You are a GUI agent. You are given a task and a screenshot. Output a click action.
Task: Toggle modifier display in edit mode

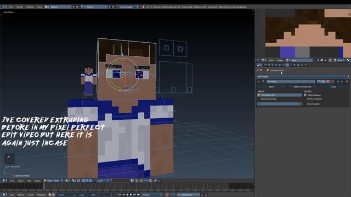click(x=328, y=82)
